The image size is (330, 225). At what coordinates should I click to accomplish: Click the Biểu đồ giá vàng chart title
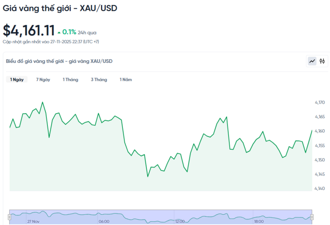tap(59, 61)
